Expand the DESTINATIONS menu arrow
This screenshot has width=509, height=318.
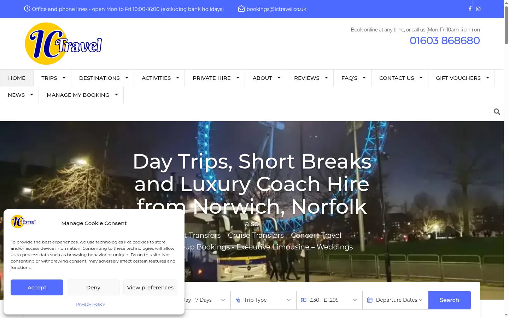[x=127, y=77]
